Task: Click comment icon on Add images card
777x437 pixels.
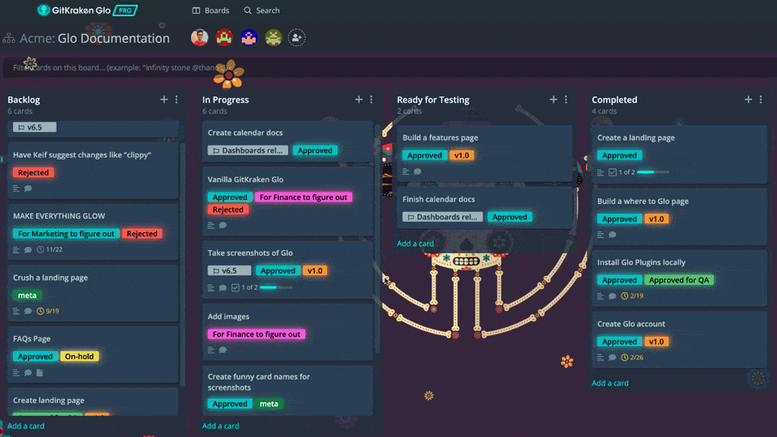Action: [x=223, y=350]
